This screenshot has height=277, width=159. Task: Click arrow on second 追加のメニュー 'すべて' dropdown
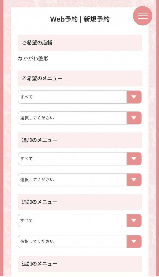point(134,220)
